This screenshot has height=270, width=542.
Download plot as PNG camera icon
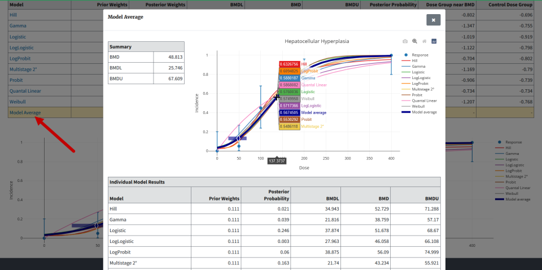pos(405,41)
